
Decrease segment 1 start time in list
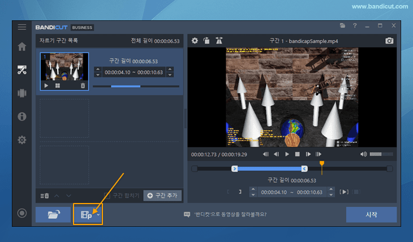[x=98, y=75]
